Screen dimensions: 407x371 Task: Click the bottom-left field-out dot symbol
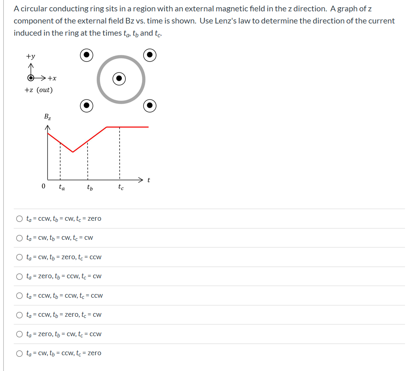pos(87,106)
